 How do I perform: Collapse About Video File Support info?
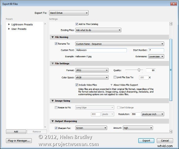pyautogui.click(x=111, y=85)
